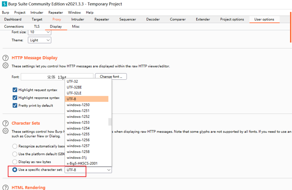Uncheck Pretty print by default
Viewport: 292px width, 190px height.
(15, 106)
